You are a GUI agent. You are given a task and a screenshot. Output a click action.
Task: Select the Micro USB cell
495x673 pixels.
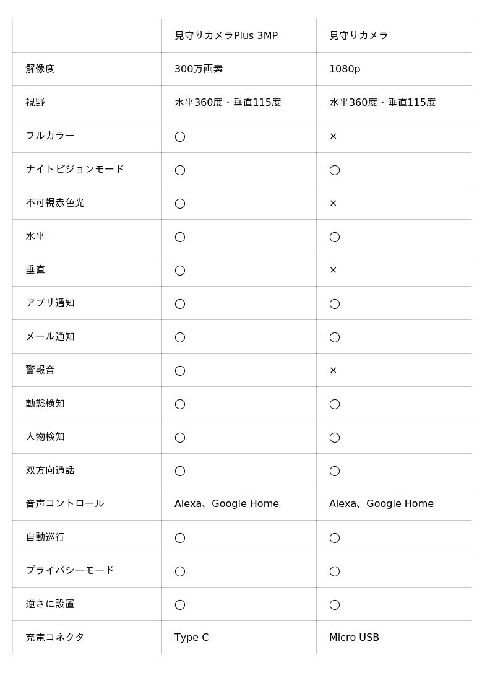354,637
